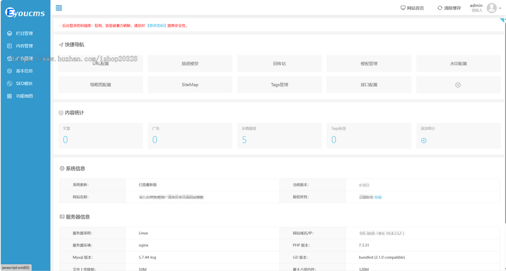Viewport: 506px width, 271px height.
Task: Click the 已是最新版 value
Action: [148, 185]
